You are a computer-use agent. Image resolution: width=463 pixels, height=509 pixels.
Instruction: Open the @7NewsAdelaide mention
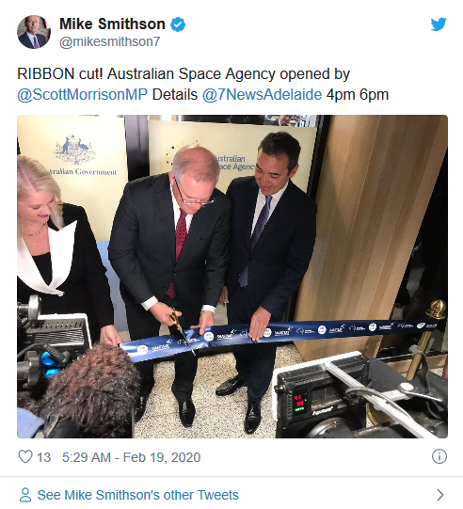[x=263, y=95]
